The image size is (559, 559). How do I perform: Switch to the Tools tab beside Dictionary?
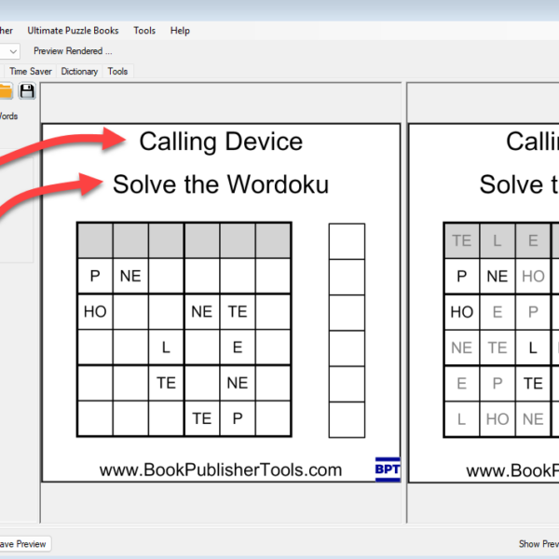pos(117,71)
